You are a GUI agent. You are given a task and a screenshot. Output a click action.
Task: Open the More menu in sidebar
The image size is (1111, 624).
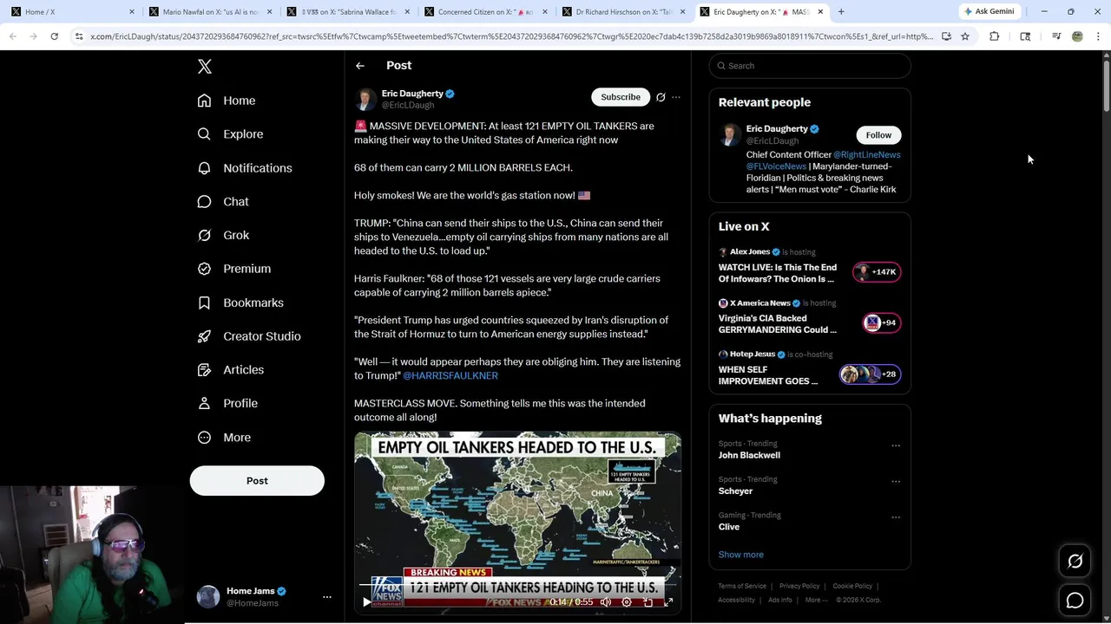224,438
